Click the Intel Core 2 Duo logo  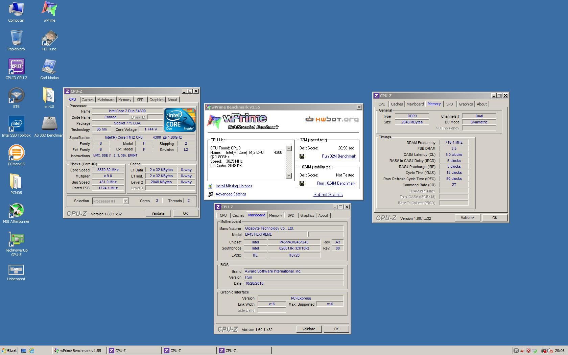[180, 120]
